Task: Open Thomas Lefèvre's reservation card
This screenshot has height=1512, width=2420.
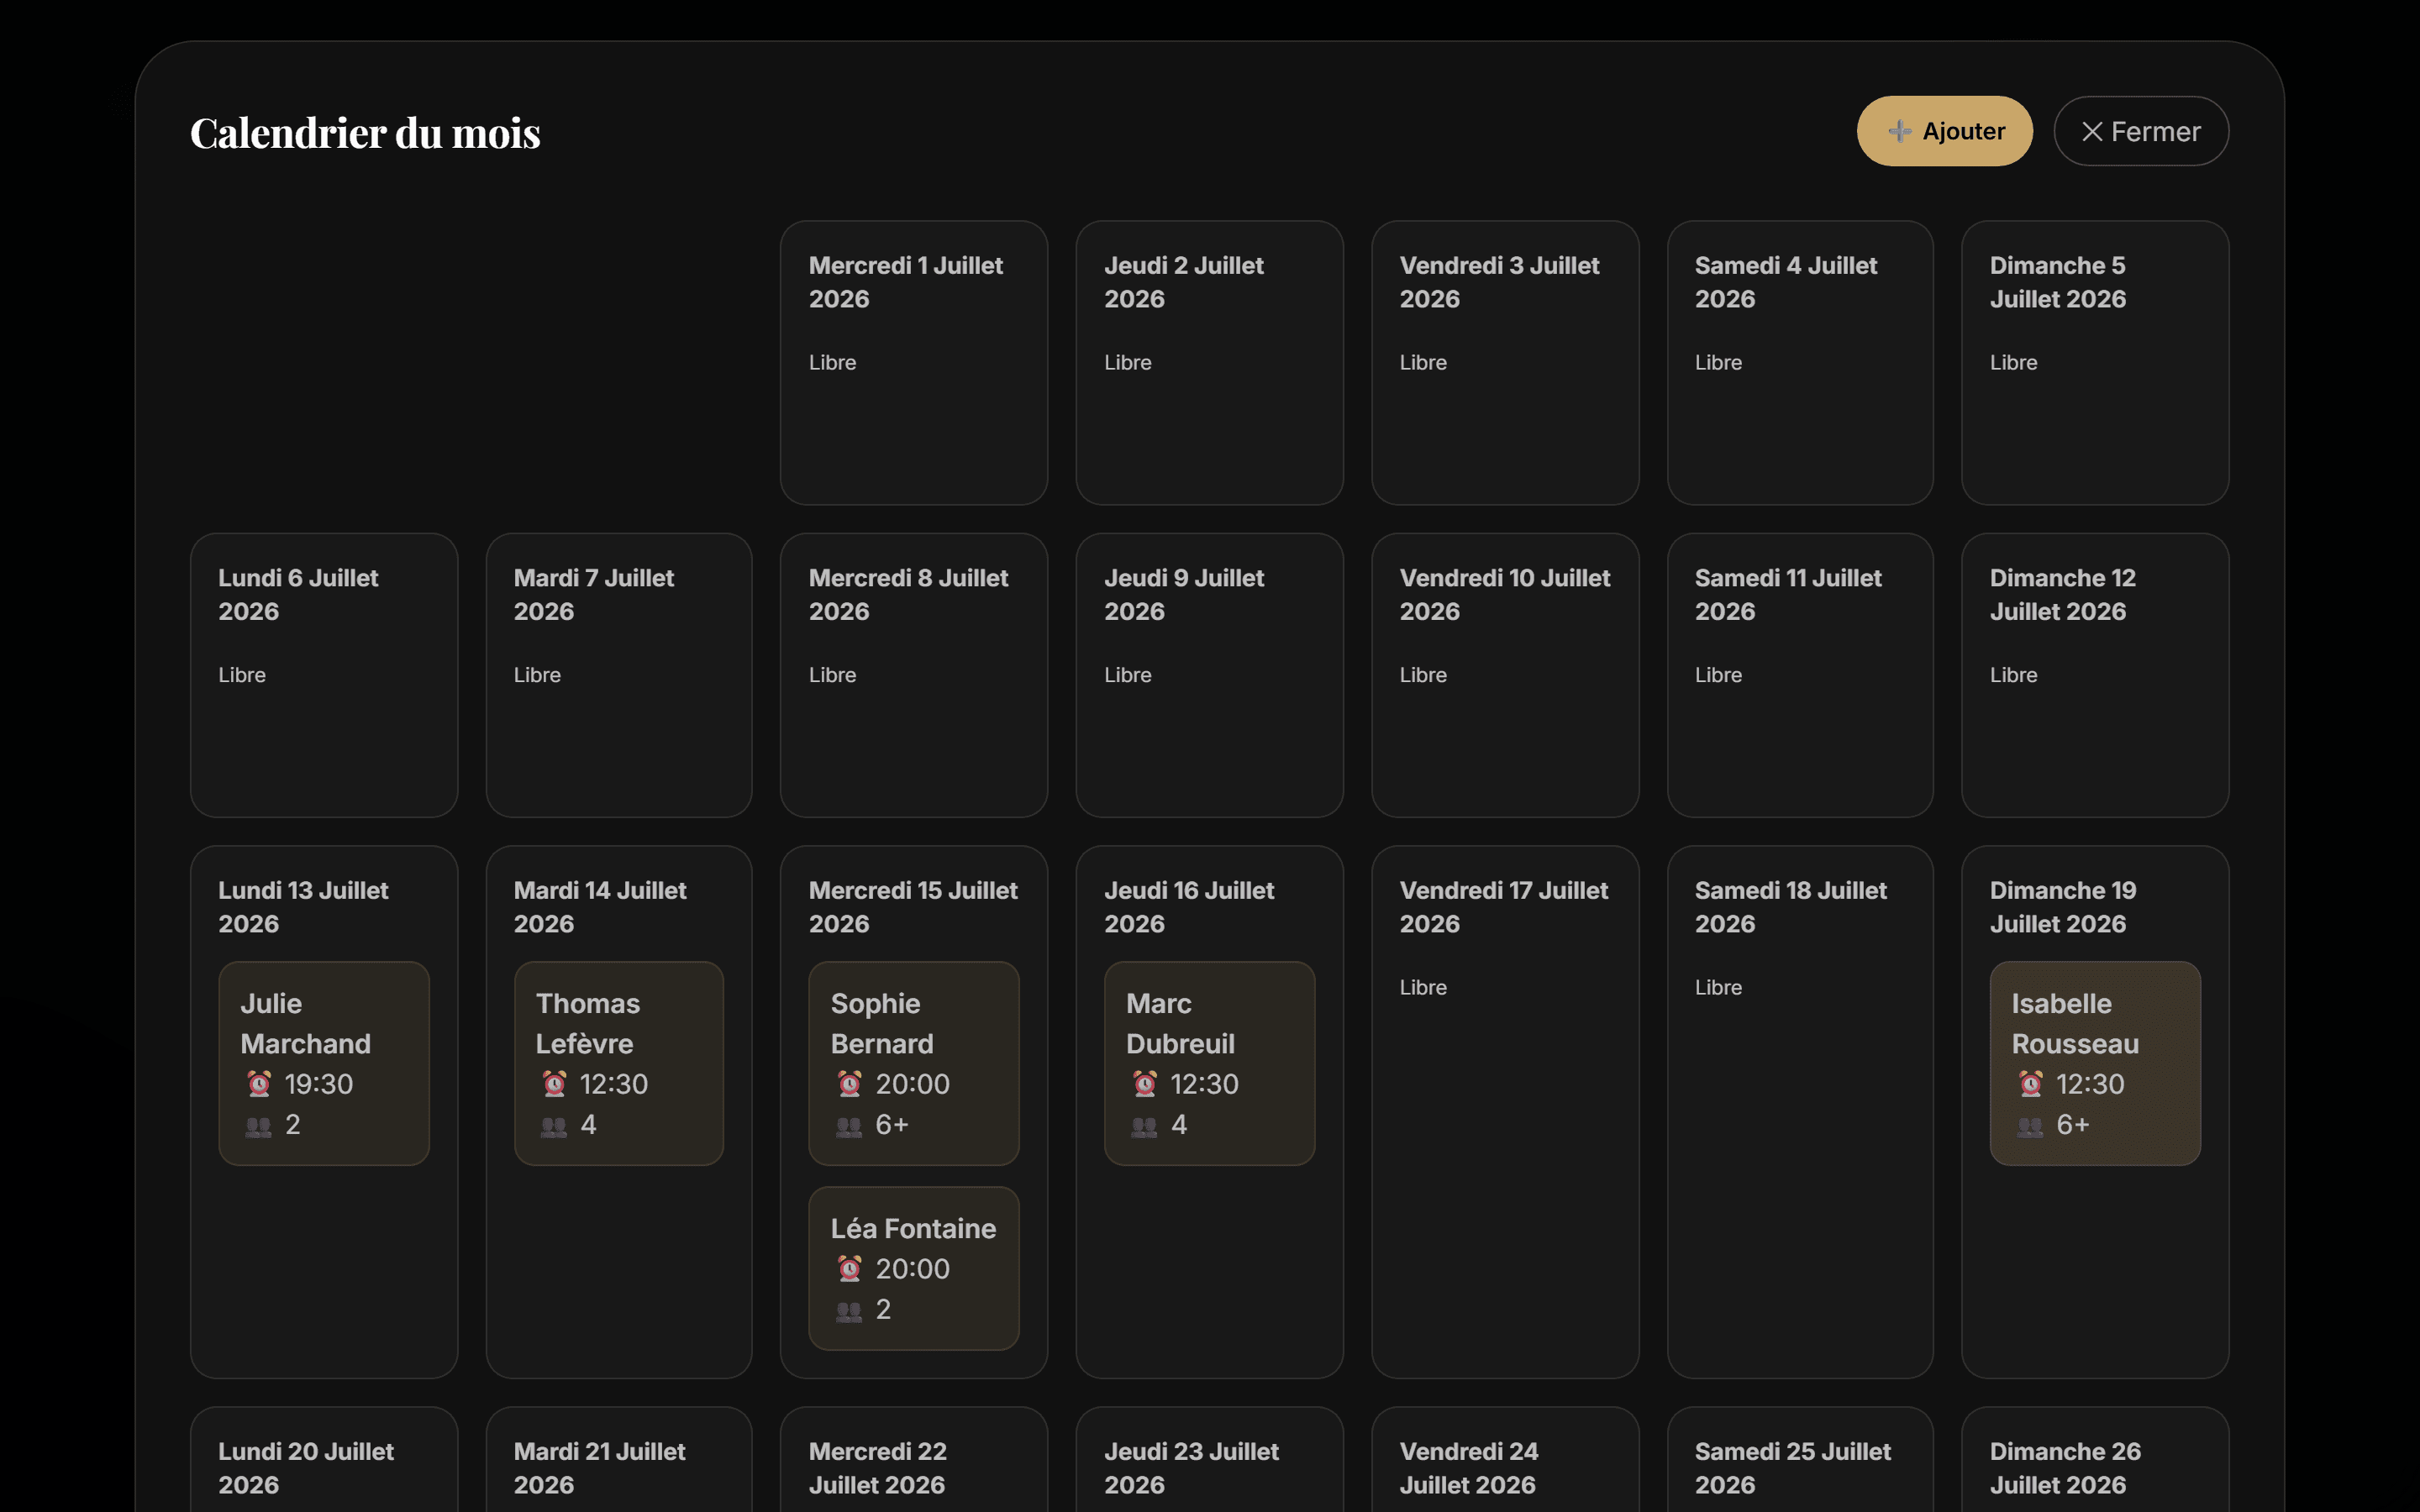Action: point(619,1063)
